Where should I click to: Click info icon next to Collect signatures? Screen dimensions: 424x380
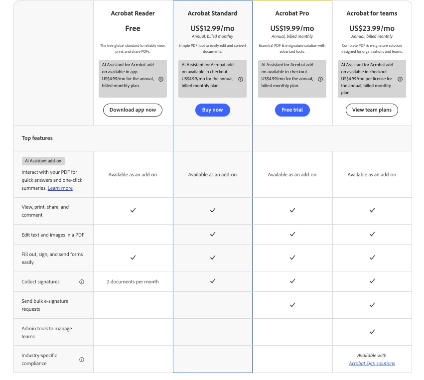point(82,282)
